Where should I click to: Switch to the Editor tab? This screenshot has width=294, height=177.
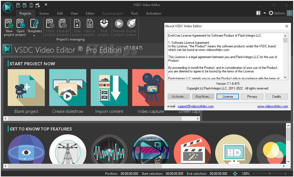(x=90, y=13)
